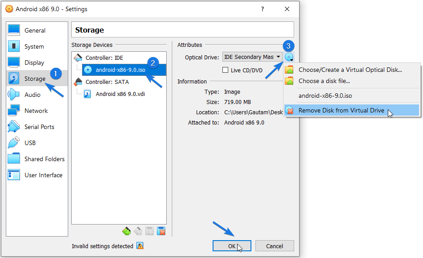The width and height of the screenshot is (423, 258).
Task: Open the Display settings category
Action: 37,62
